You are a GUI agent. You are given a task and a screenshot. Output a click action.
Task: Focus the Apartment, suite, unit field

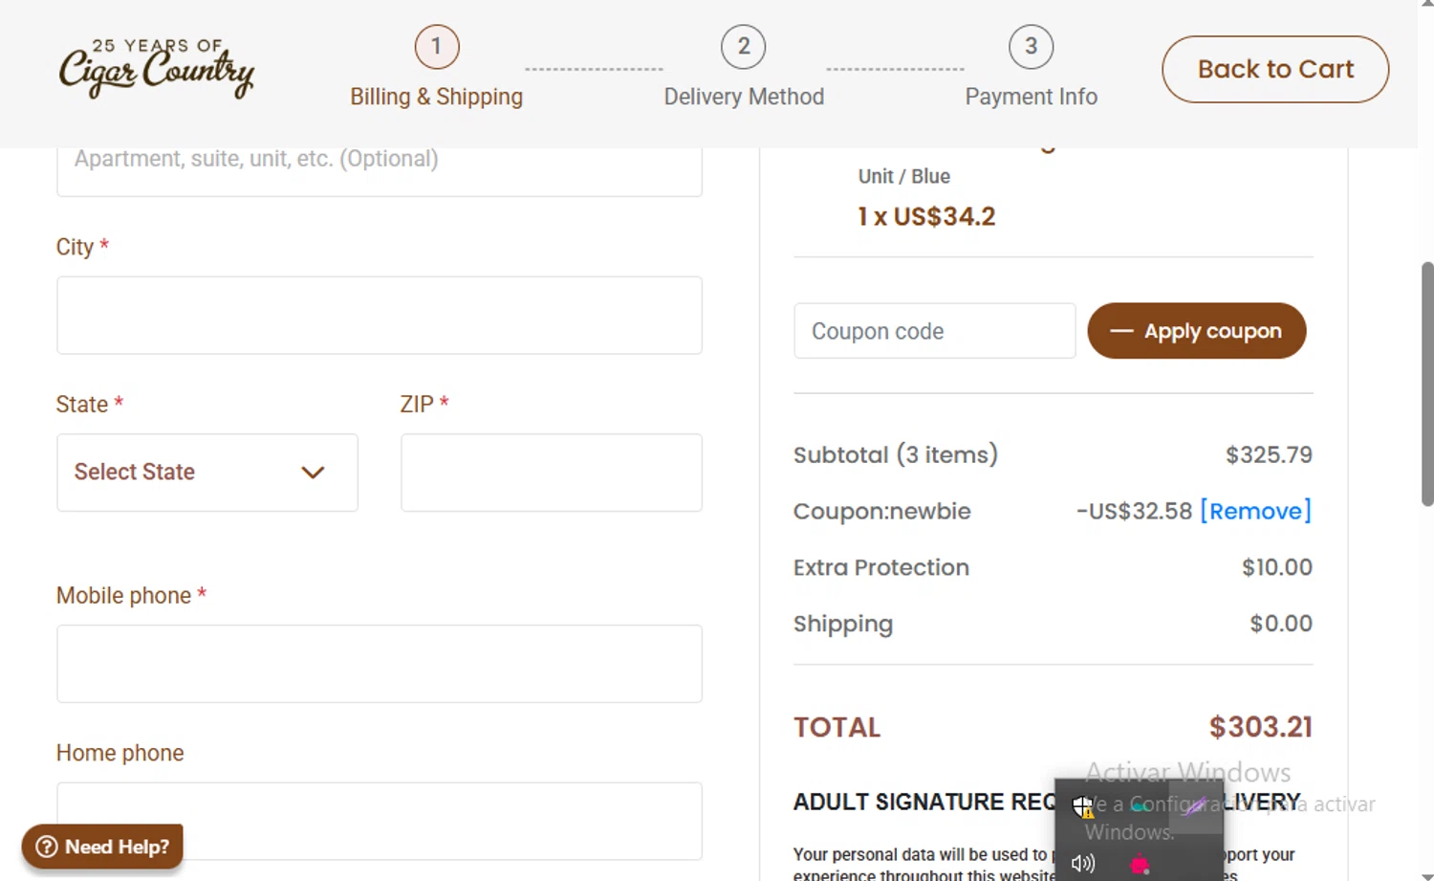380,170
